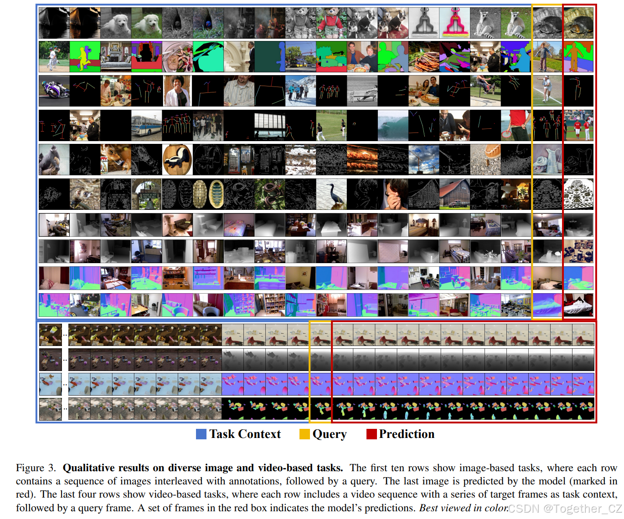Select the purple motorcycle image in row three

[x=53, y=90]
